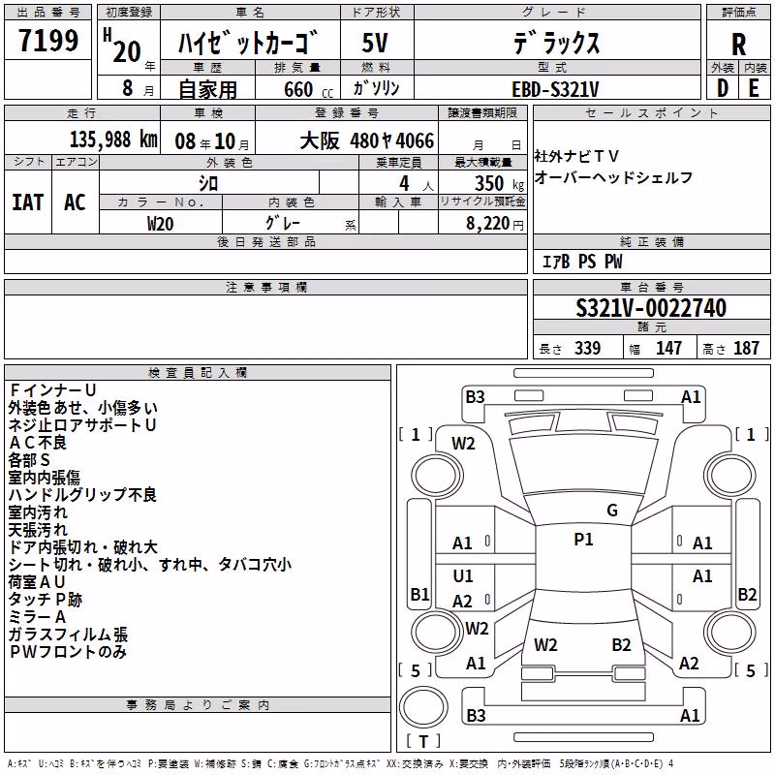Click mileage 135,988 km
This screenshot has height=775, width=775.
(x=113, y=139)
